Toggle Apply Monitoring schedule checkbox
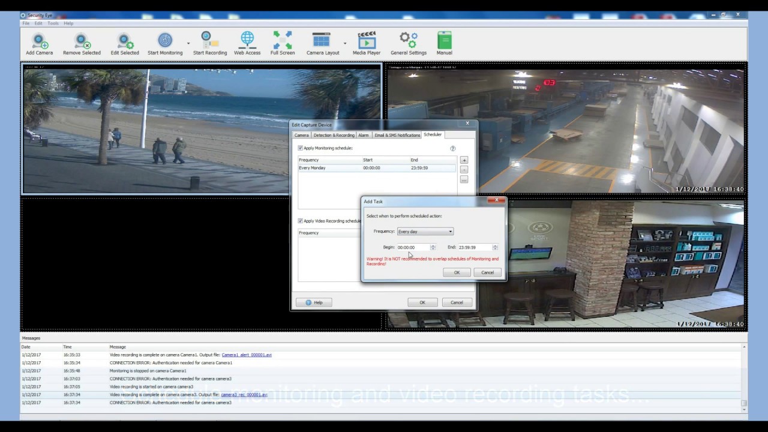Viewport: 768px width, 432px height. click(301, 148)
